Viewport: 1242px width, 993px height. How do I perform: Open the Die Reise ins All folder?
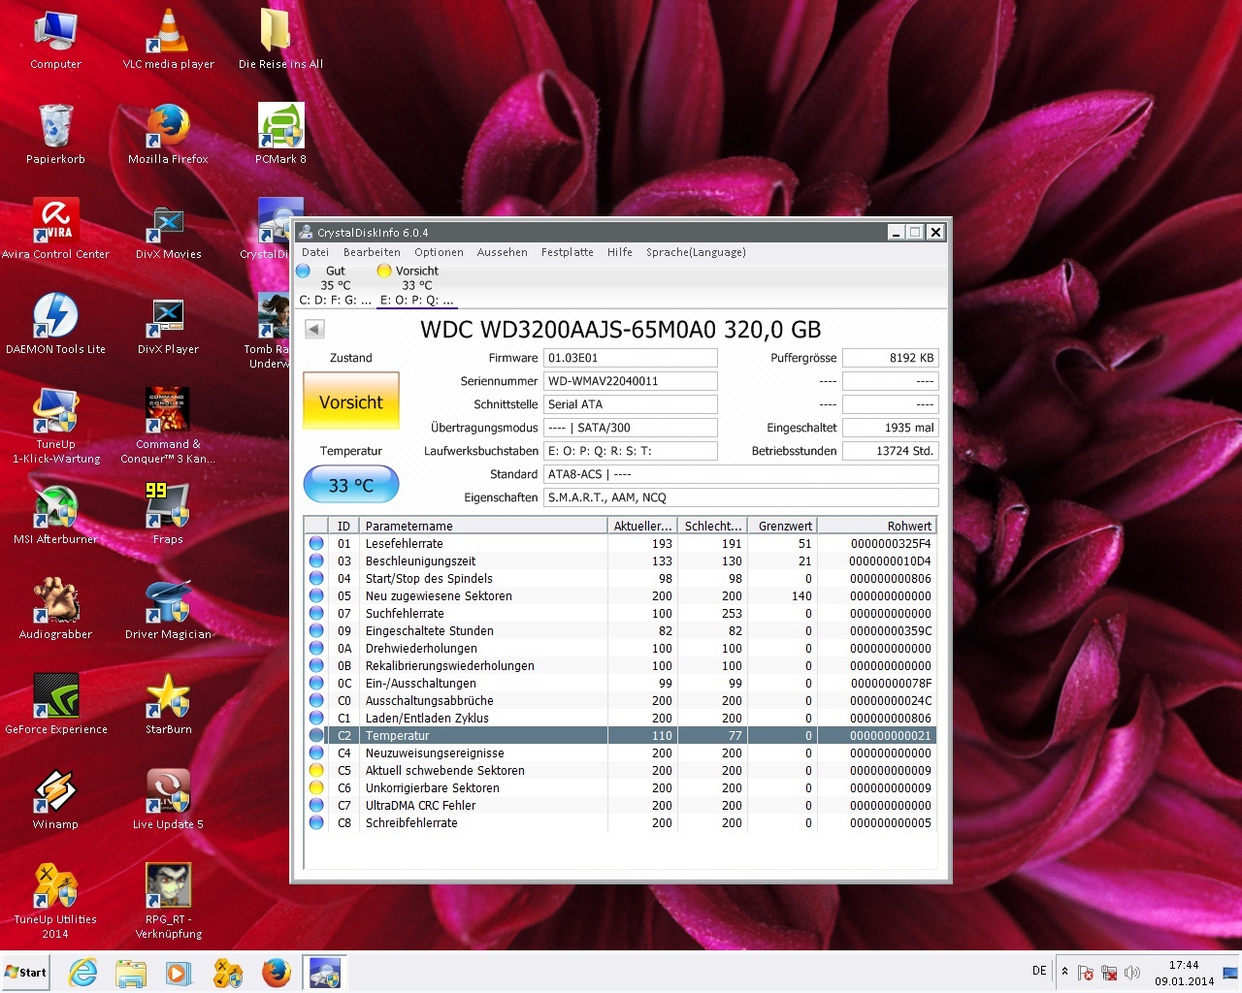(x=280, y=39)
